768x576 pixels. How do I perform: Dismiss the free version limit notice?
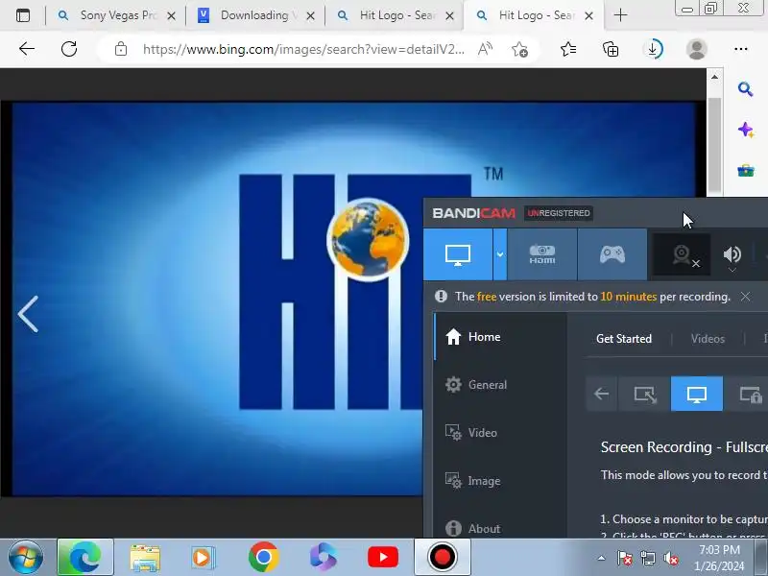point(745,297)
